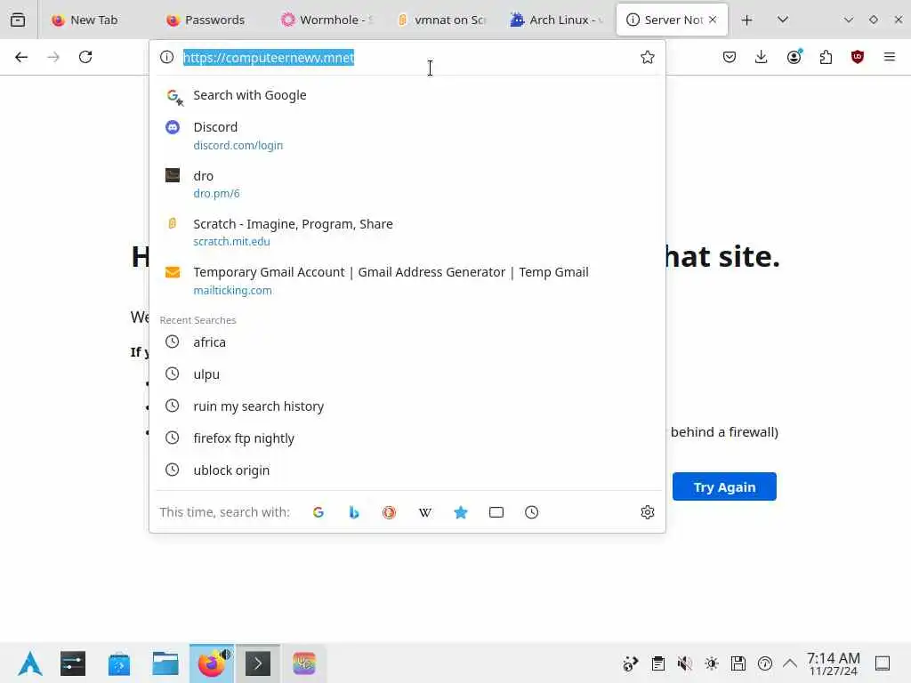The image size is (911, 683).
Task: Show hidden system tray icons
Action: pos(790,663)
